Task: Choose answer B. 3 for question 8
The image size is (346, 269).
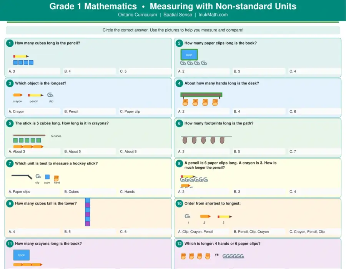Action: (x=259, y=192)
